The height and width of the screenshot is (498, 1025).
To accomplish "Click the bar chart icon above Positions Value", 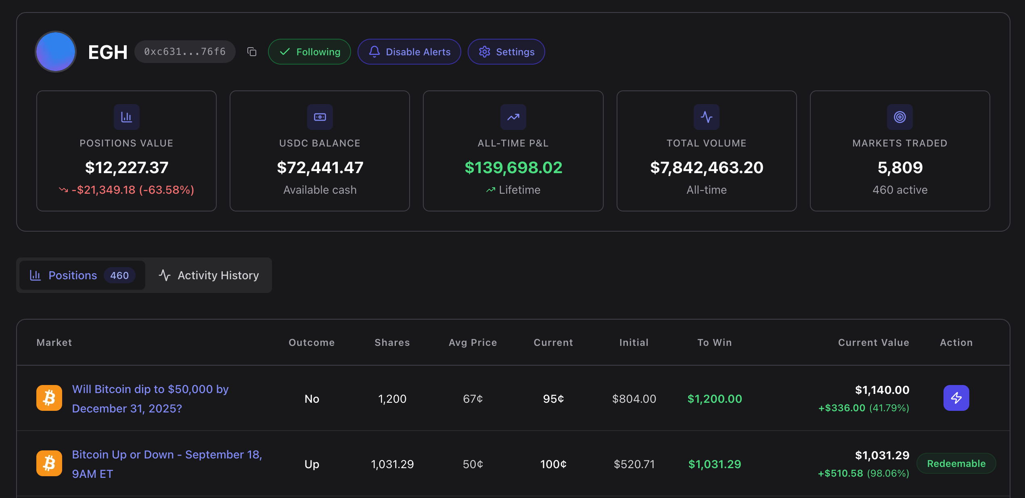I will [126, 117].
